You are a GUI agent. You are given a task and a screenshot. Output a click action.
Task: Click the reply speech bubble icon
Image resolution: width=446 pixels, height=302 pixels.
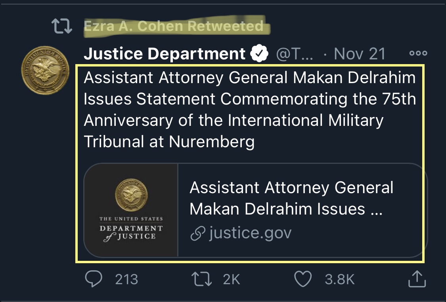pos(94,279)
